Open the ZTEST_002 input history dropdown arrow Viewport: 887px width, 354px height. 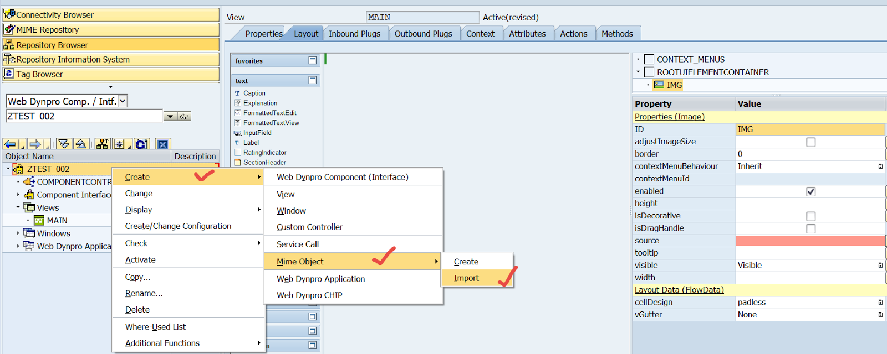pos(170,116)
